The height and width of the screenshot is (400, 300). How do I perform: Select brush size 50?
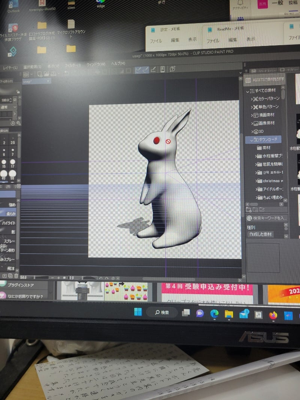click(x=12, y=175)
